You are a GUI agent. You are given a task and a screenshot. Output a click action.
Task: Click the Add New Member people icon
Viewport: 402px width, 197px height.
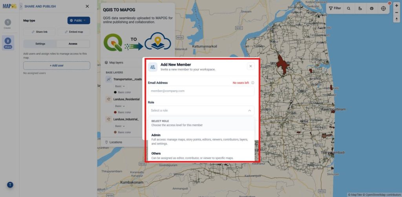[153, 67]
